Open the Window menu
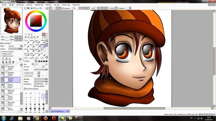This screenshot has height=121, width=216. tap(66, 5)
